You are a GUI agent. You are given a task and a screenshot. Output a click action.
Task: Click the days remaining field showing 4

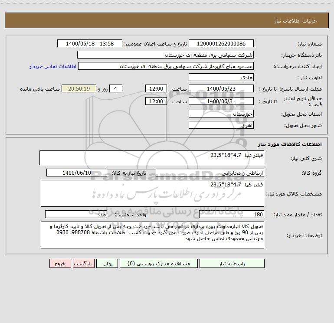pyautogui.click(x=116, y=88)
